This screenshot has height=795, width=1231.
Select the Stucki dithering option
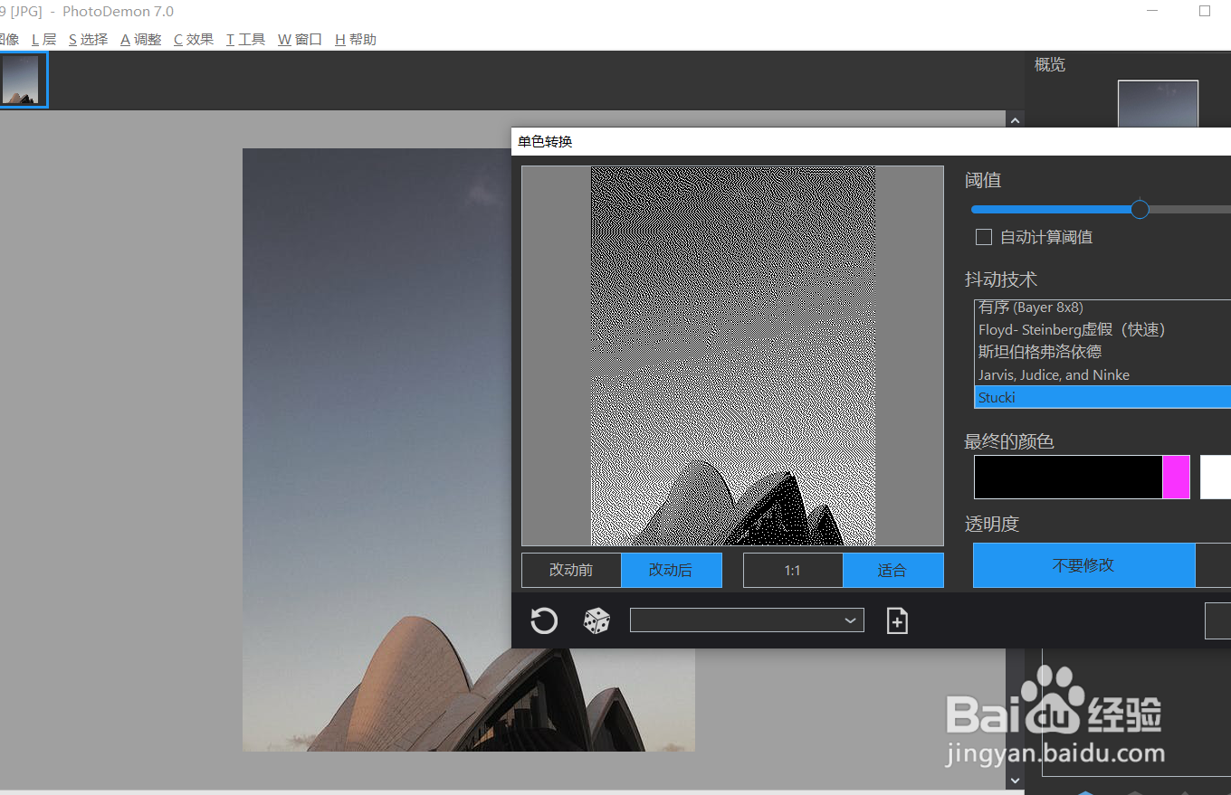(x=1102, y=397)
